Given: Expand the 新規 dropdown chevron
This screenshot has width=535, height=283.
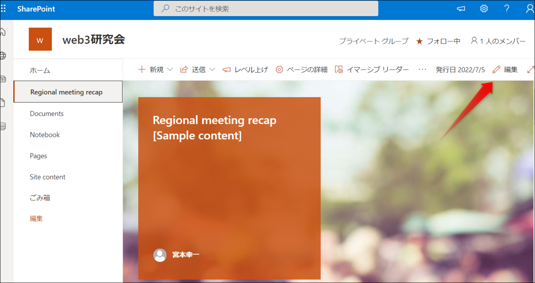Looking at the screenshot, I should tap(169, 70).
